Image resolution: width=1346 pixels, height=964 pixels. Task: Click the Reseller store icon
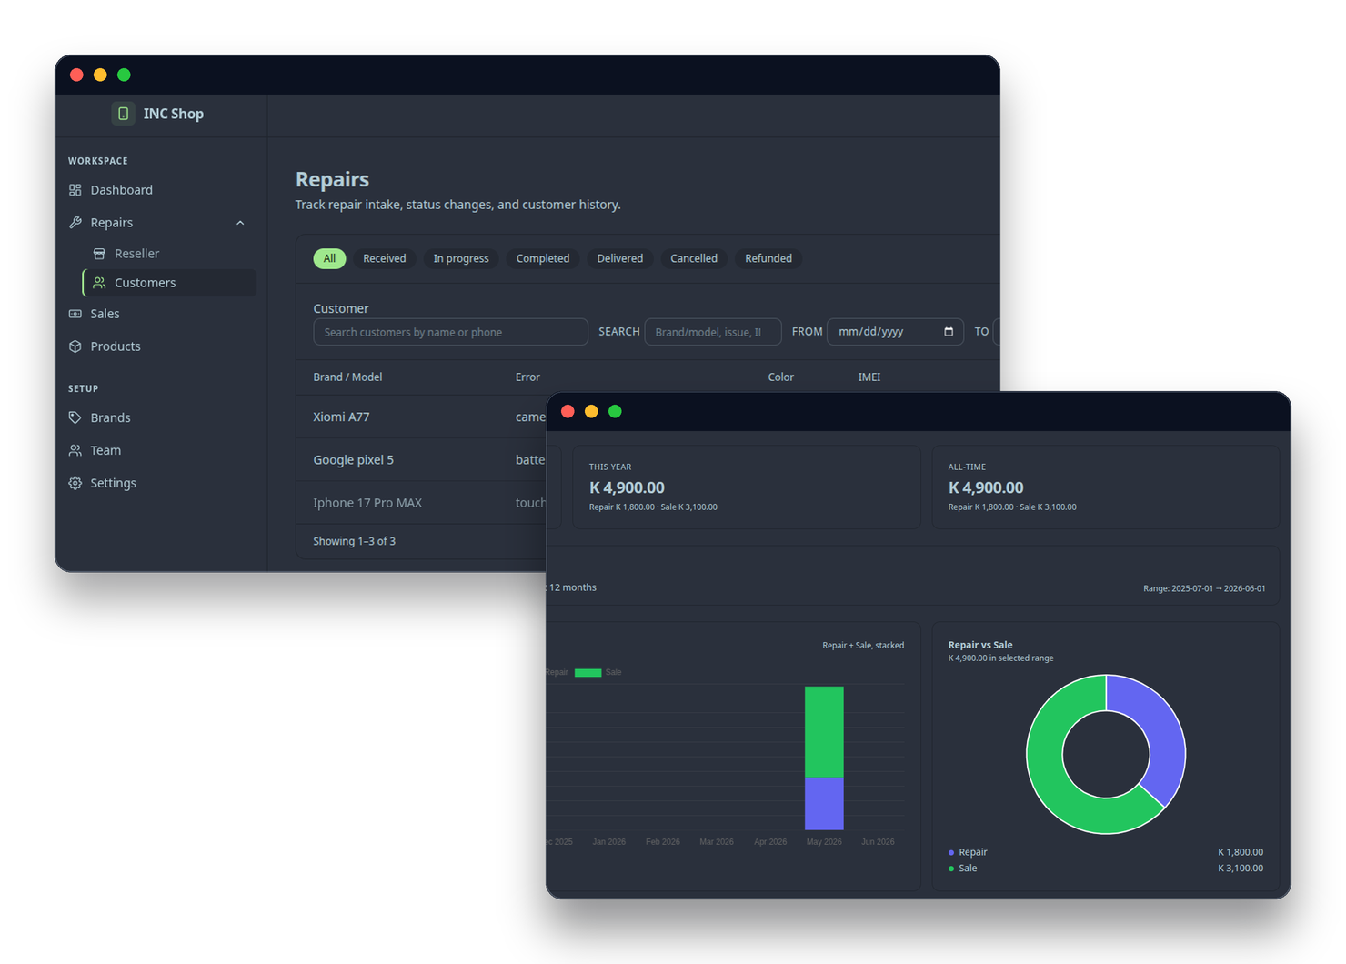point(99,254)
